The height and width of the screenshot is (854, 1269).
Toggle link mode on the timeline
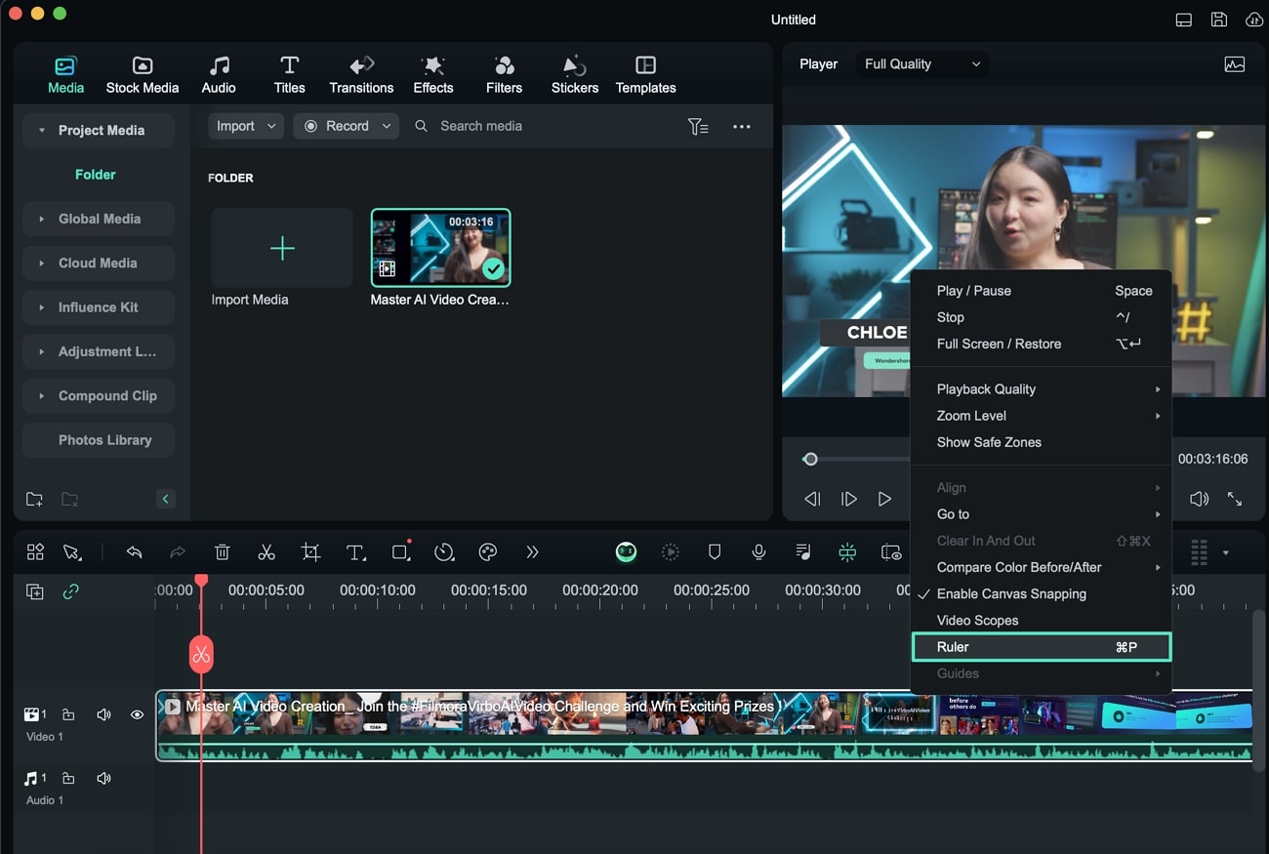pyautogui.click(x=70, y=592)
